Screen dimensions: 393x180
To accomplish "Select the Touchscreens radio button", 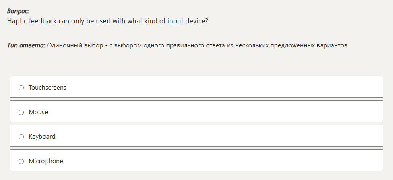I will click(21, 88).
